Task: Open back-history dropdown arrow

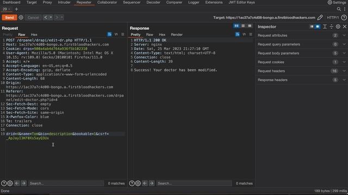Action: click(51, 17)
